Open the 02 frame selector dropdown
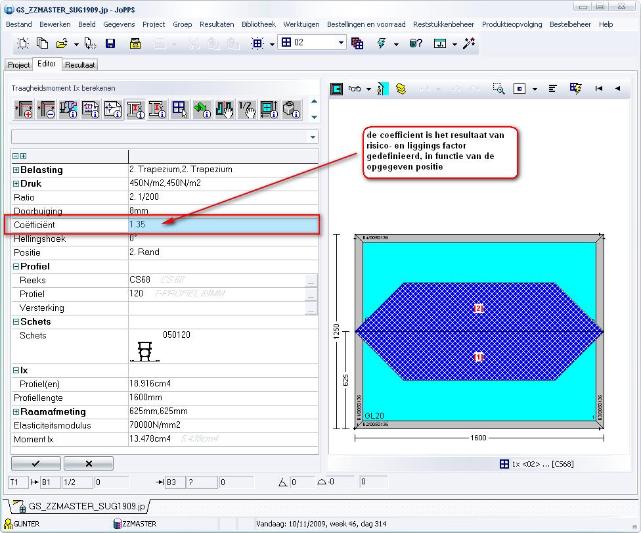 pyautogui.click(x=340, y=43)
